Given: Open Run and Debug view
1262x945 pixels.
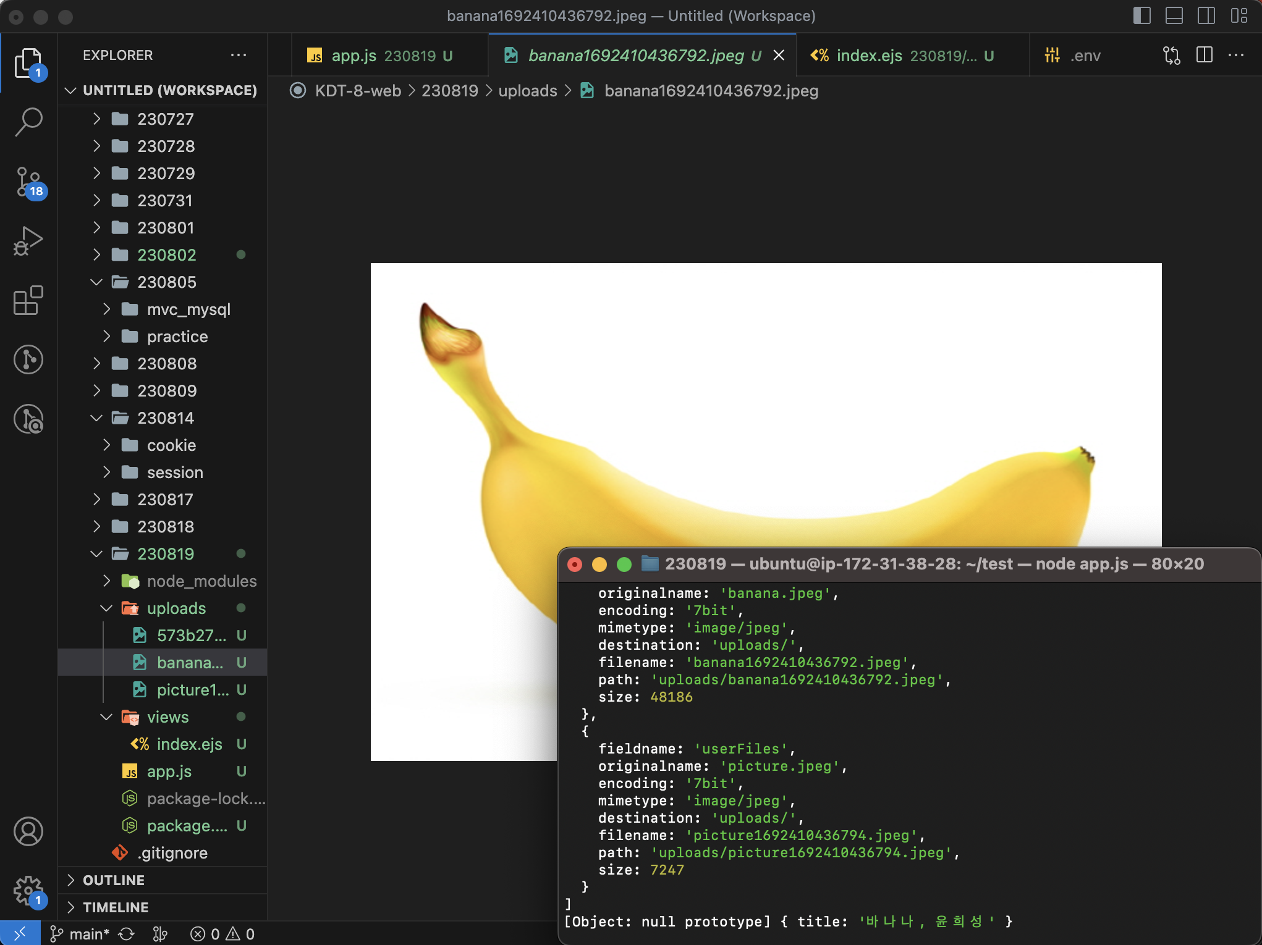Looking at the screenshot, I should (x=28, y=241).
